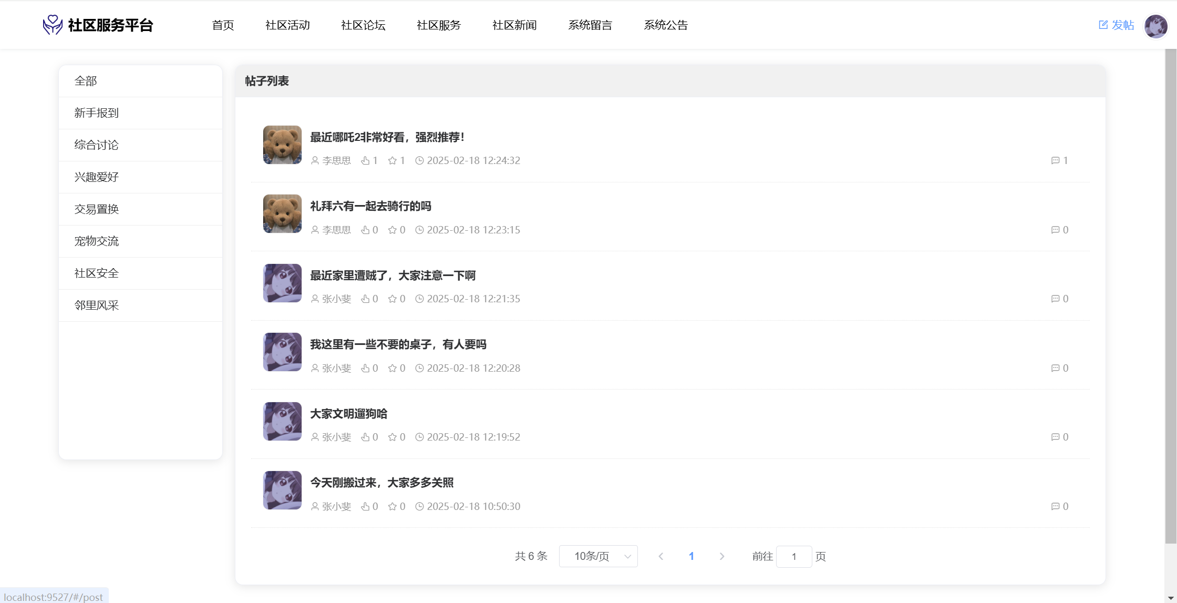Open the user avatar in header
Screen dimensions: 1177x603
[1155, 26]
